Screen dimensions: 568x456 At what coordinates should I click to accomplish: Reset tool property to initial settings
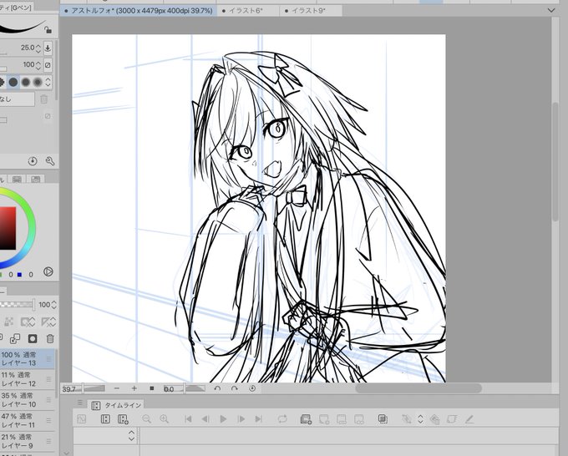(33, 161)
